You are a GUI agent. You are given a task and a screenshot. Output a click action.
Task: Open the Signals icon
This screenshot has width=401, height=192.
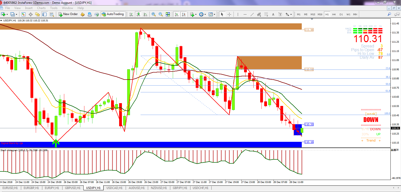click(x=96, y=14)
